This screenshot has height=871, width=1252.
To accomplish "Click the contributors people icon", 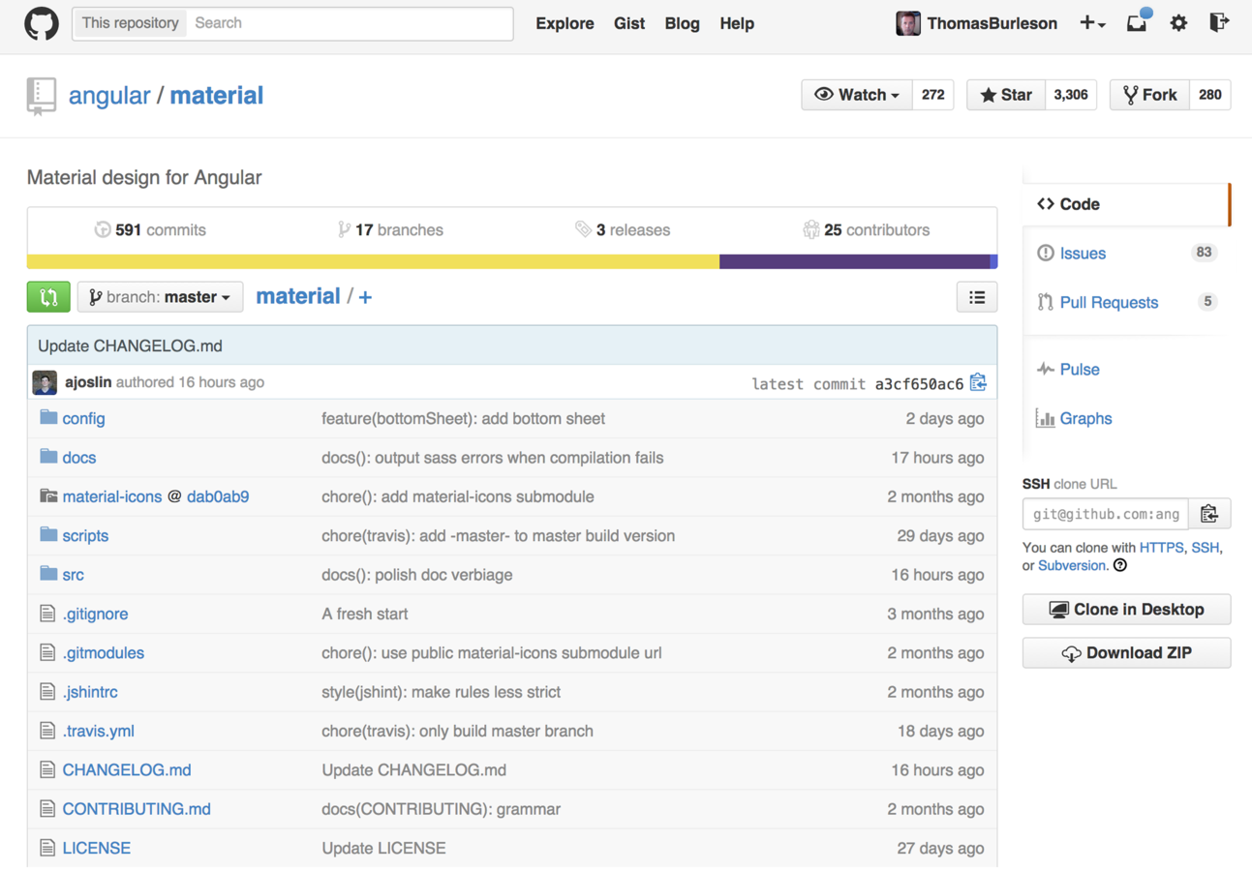I will coord(811,230).
